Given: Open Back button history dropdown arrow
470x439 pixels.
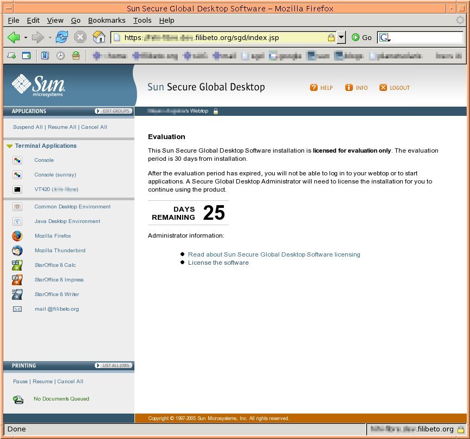Looking at the screenshot, I should [25, 38].
